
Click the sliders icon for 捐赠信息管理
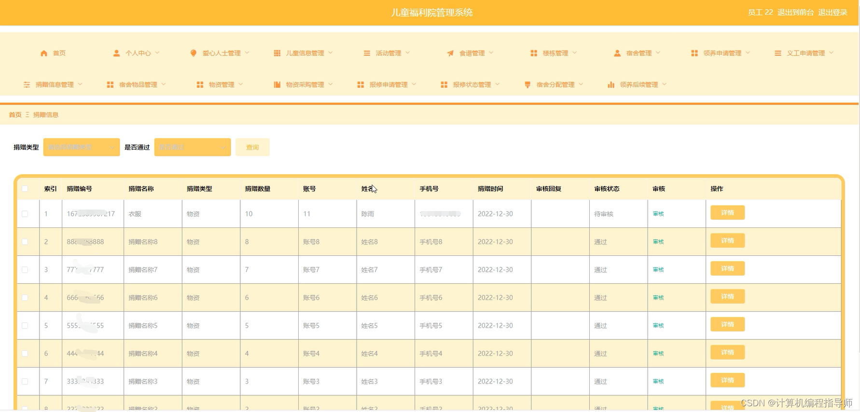[27, 84]
